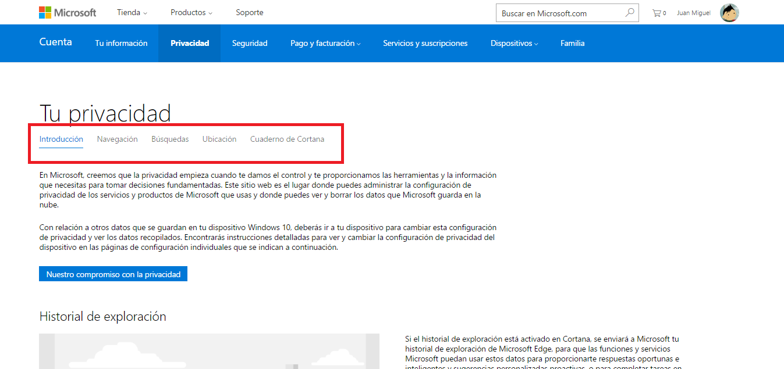Open the shopping cart icon
Screen dimensions: 784x369
point(657,13)
